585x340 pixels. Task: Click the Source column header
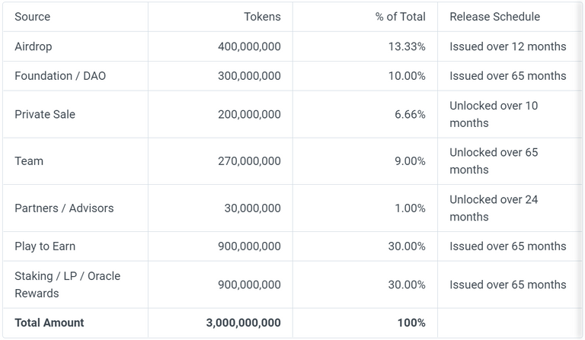[x=33, y=17]
